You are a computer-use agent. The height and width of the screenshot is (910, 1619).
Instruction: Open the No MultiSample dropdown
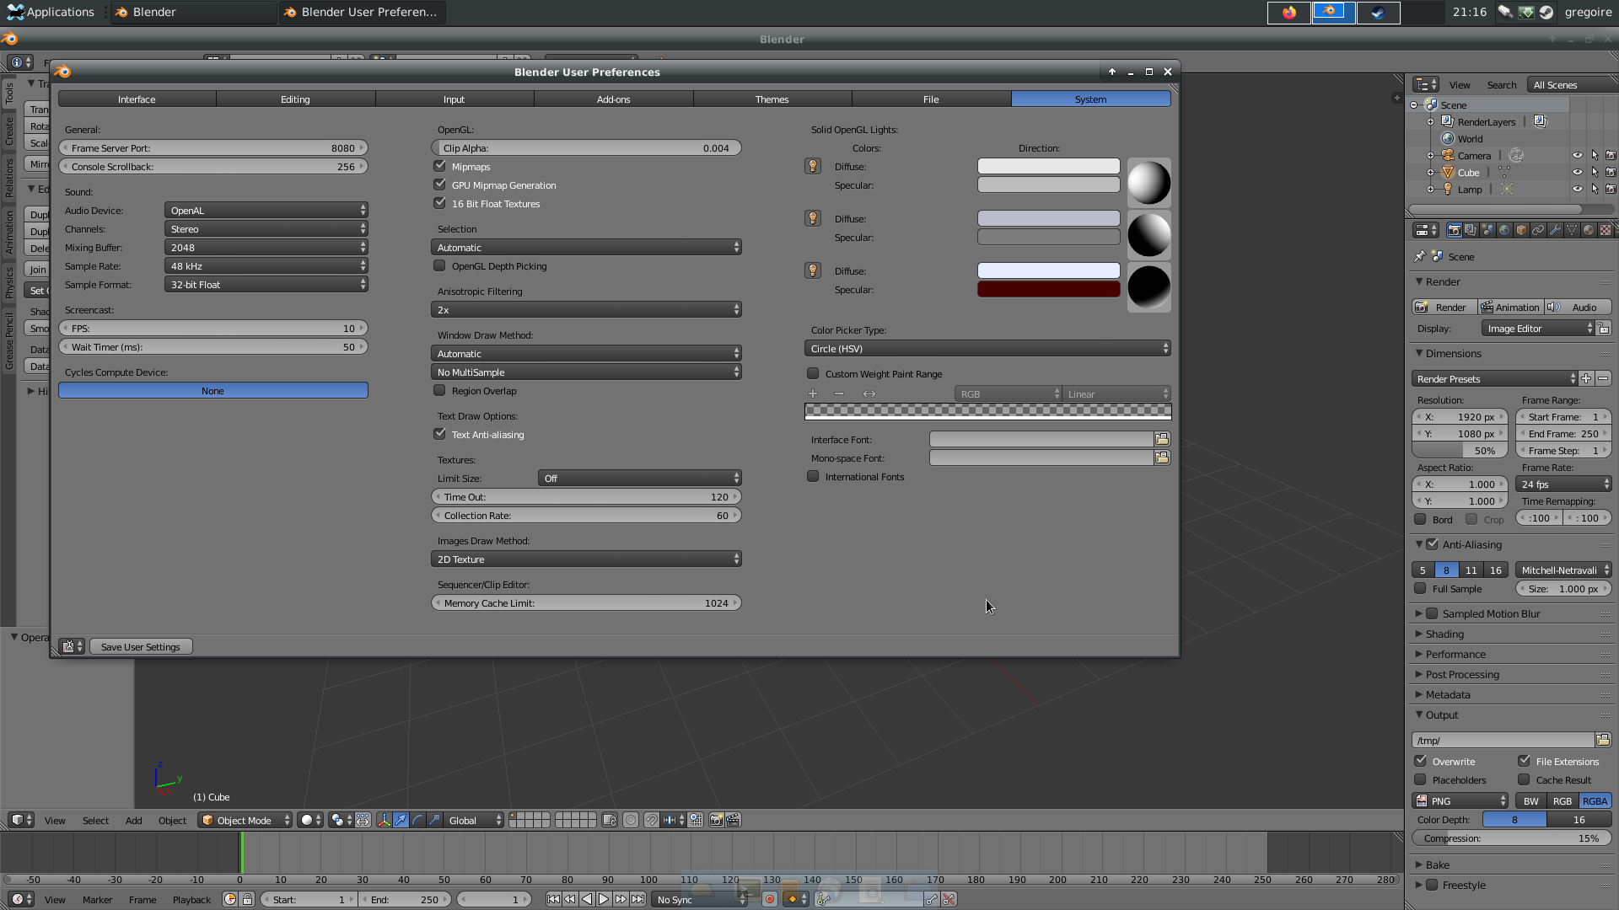(586, 372)
